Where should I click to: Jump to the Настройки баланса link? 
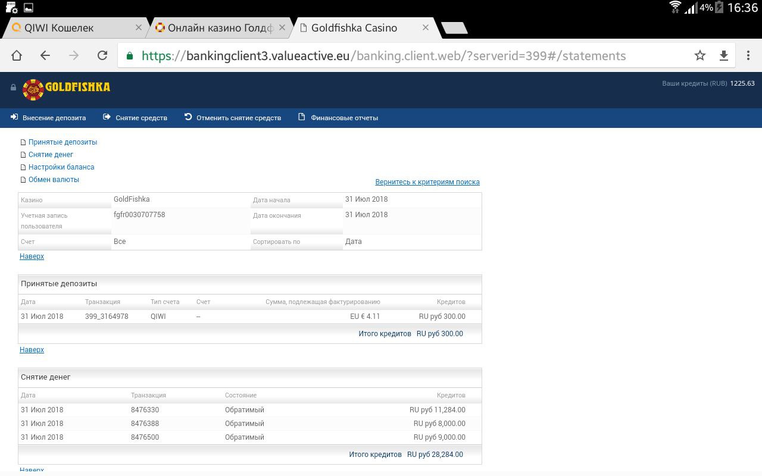[x=61, y=167]
